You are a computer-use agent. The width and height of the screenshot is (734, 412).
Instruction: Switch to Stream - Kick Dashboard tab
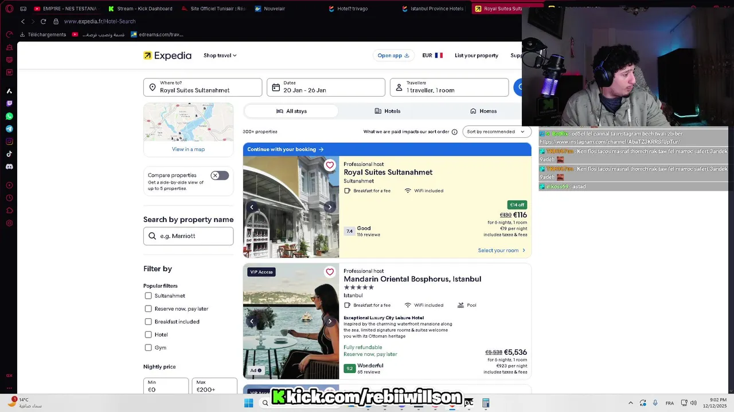(140, 9)
